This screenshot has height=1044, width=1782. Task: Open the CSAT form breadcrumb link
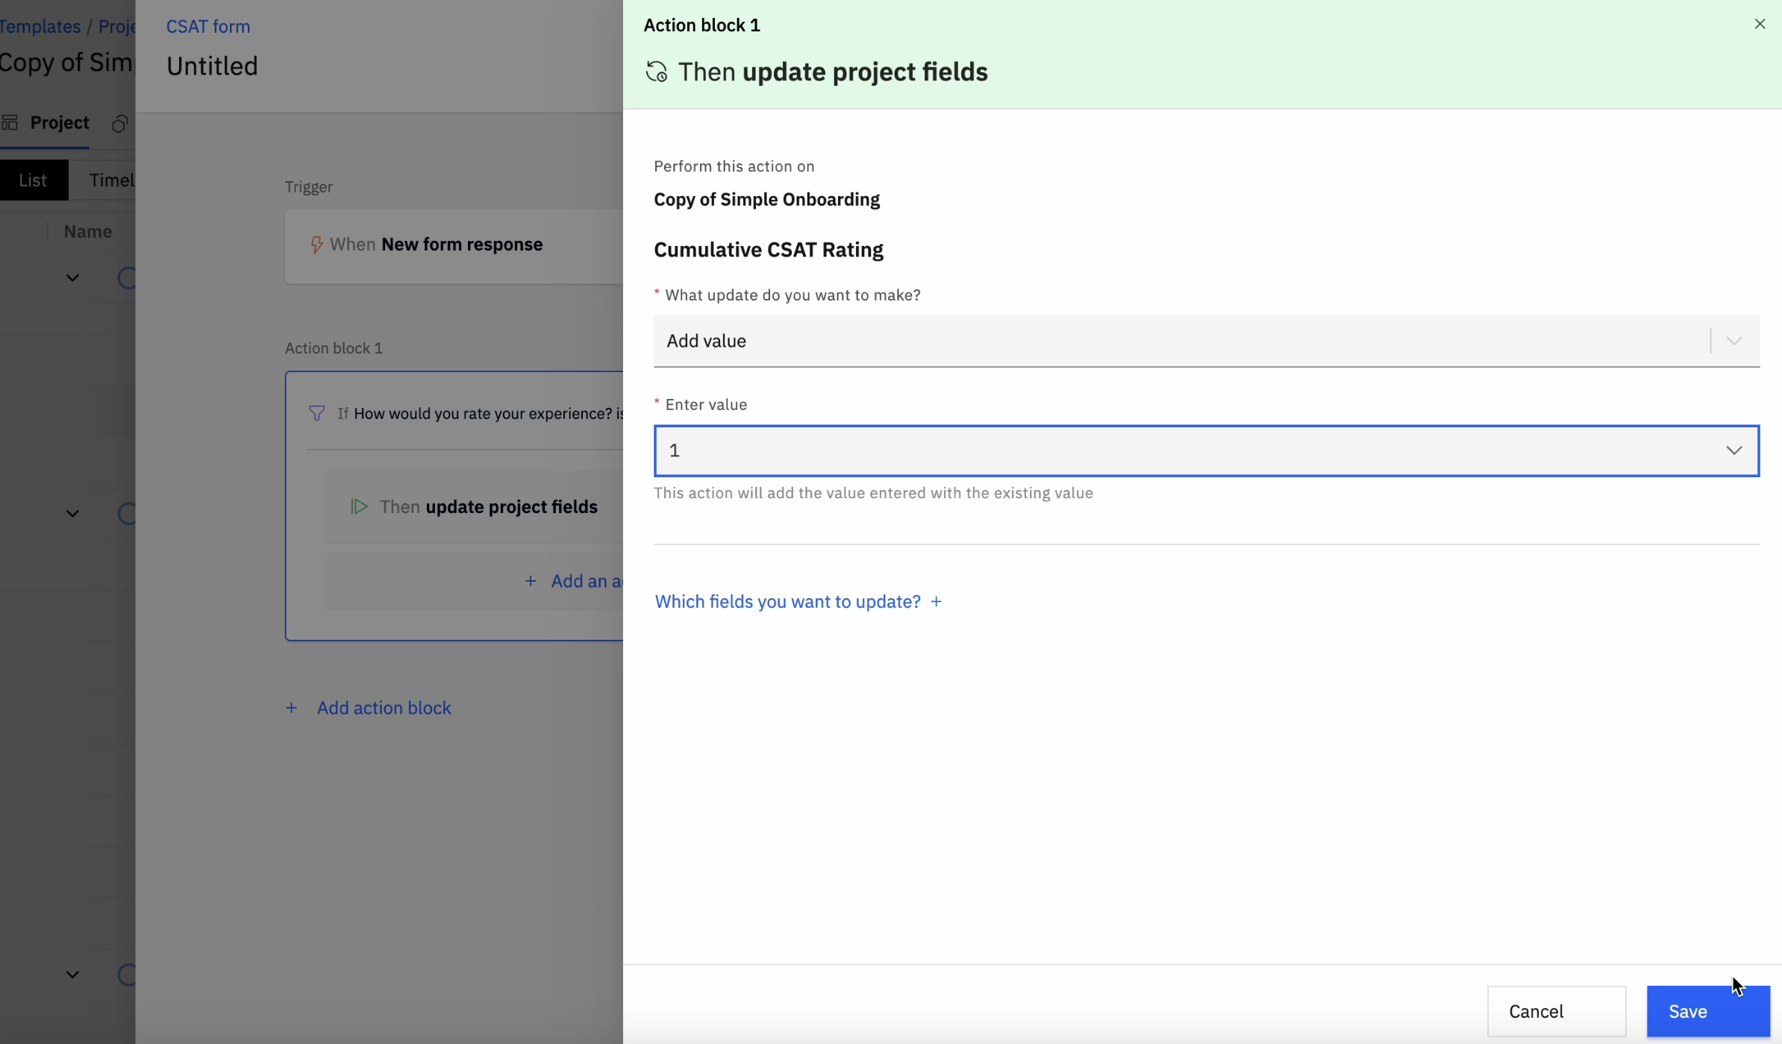207,26
